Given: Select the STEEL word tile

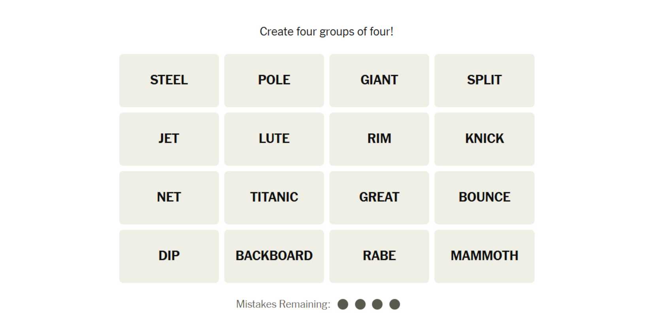Looking at the screenshot, I should 169,80.
